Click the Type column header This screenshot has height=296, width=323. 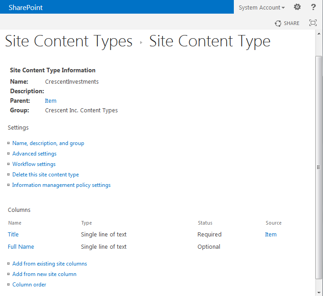point(86,223)
